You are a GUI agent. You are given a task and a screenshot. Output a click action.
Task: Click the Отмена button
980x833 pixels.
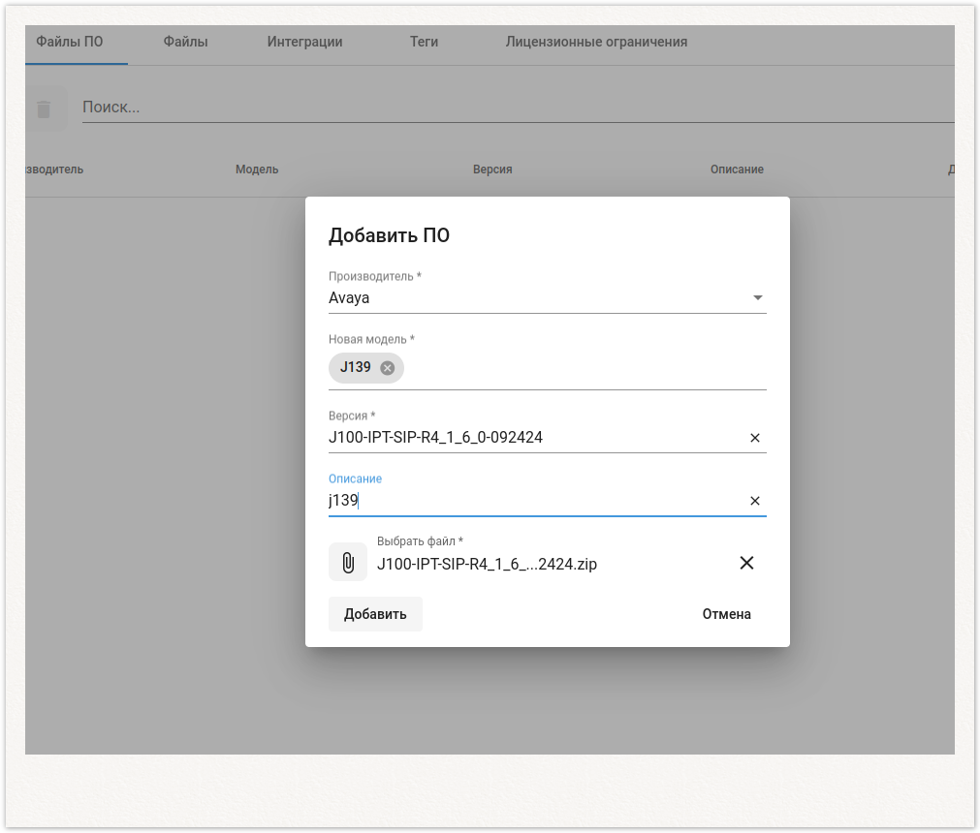pos(726,614)
